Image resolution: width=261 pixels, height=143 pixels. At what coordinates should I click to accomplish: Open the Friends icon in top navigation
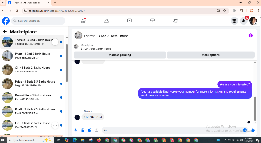(106, 21)
